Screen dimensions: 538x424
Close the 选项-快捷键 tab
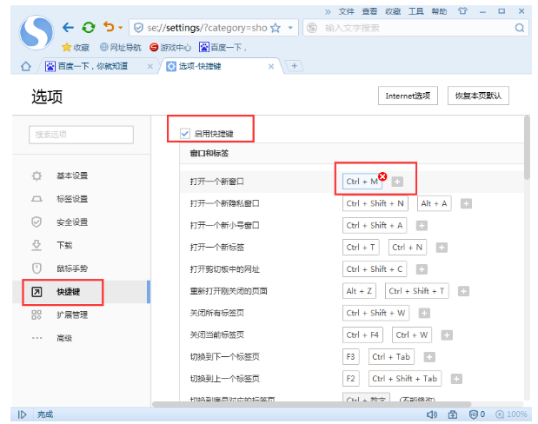pyautogui.click(x=271, y=67)
